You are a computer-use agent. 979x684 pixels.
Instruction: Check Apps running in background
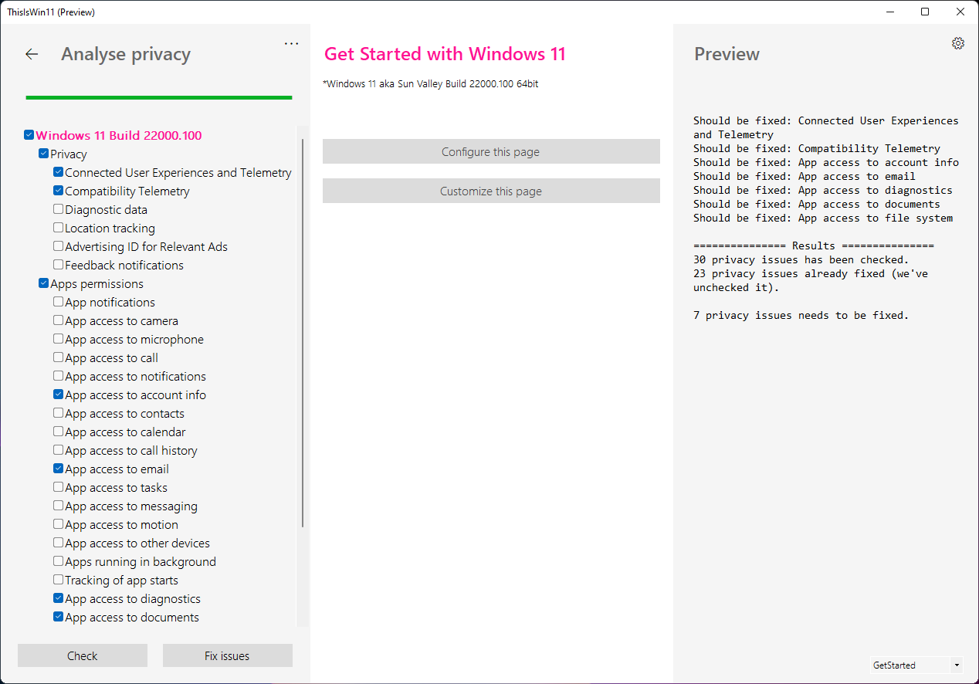[59, 561]
